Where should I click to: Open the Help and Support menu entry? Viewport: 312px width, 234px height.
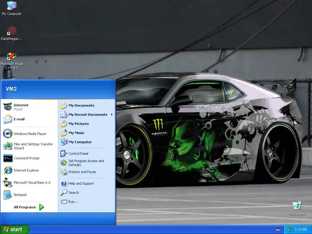(87, 183)
